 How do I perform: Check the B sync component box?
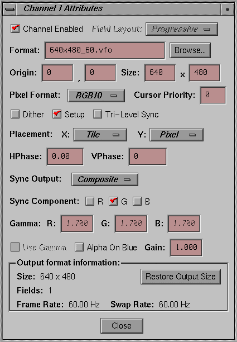coord(137,201)
